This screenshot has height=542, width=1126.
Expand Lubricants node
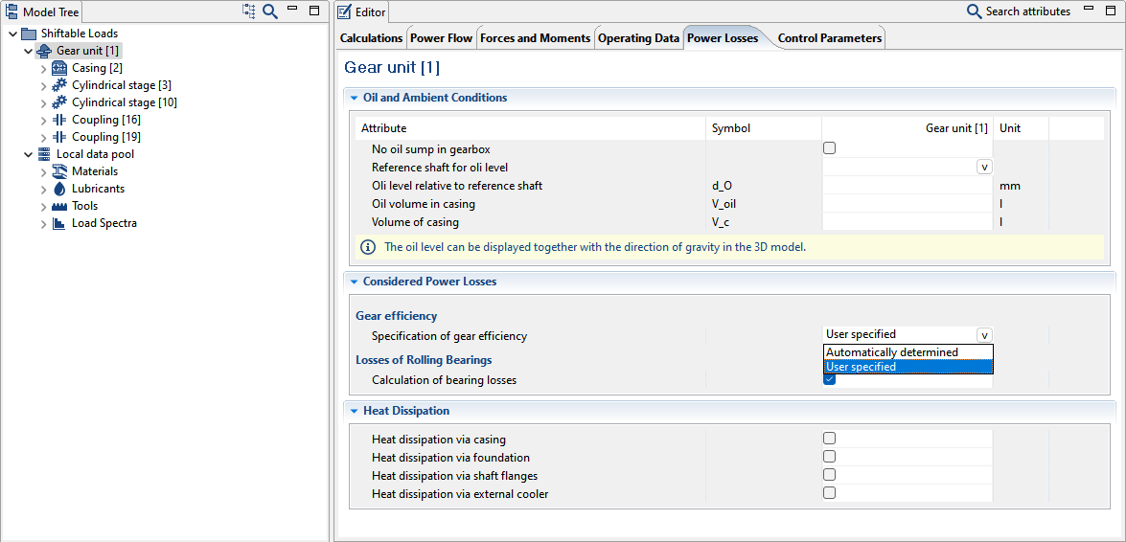pos(44,189)
